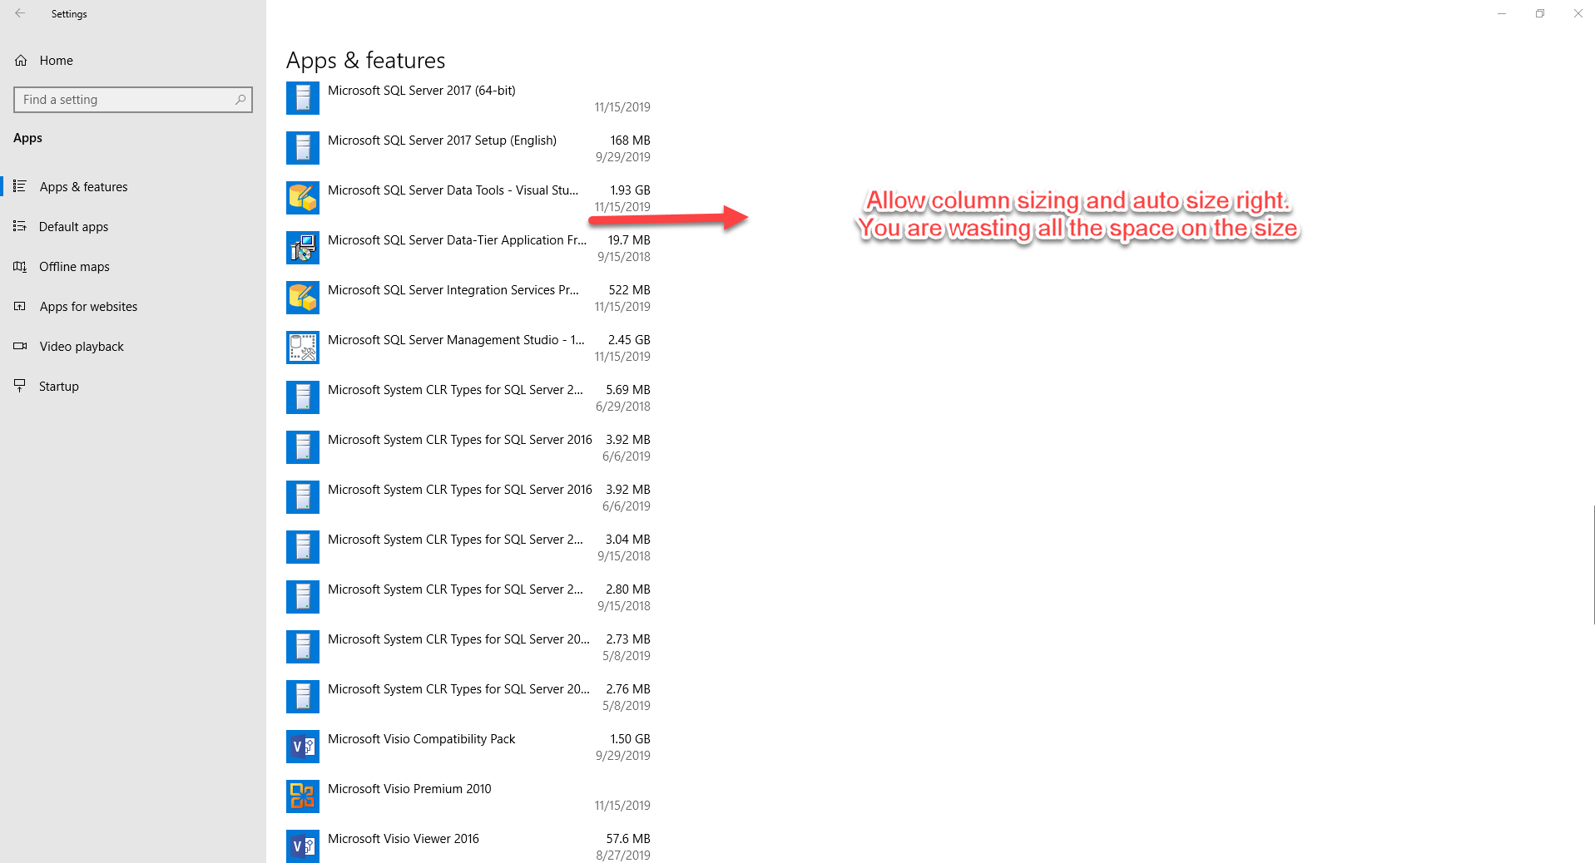Select SQL Server Management Studio entry name

[x=456, y=340]
